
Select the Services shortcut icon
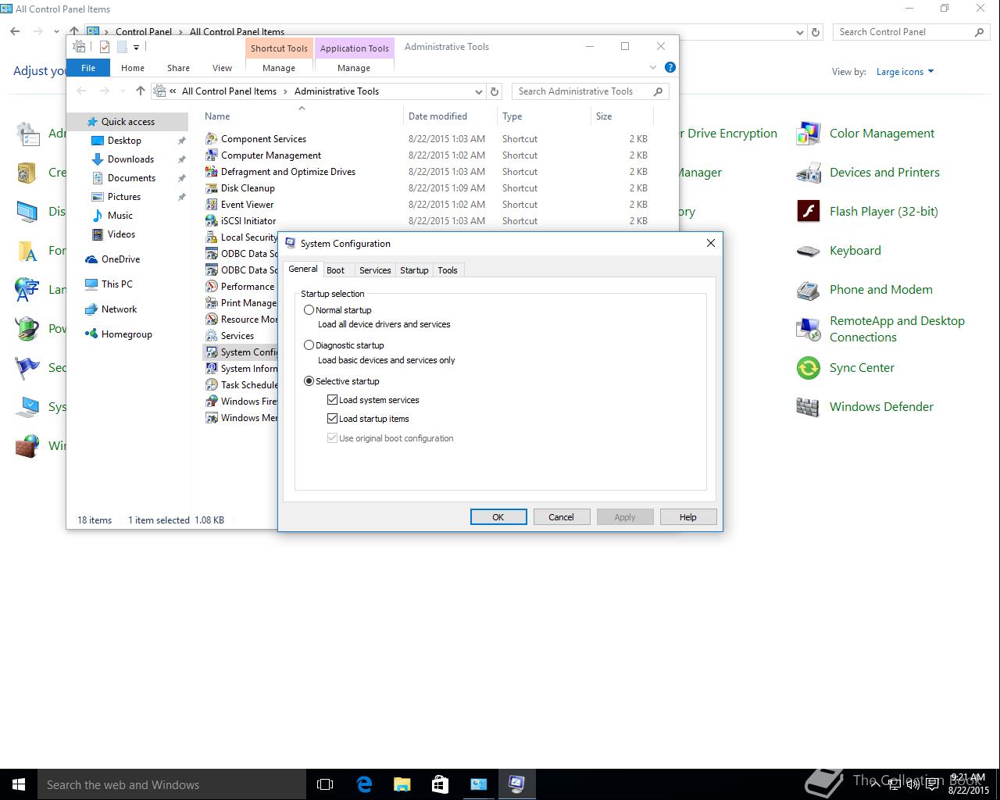click(x=211, y=336)
